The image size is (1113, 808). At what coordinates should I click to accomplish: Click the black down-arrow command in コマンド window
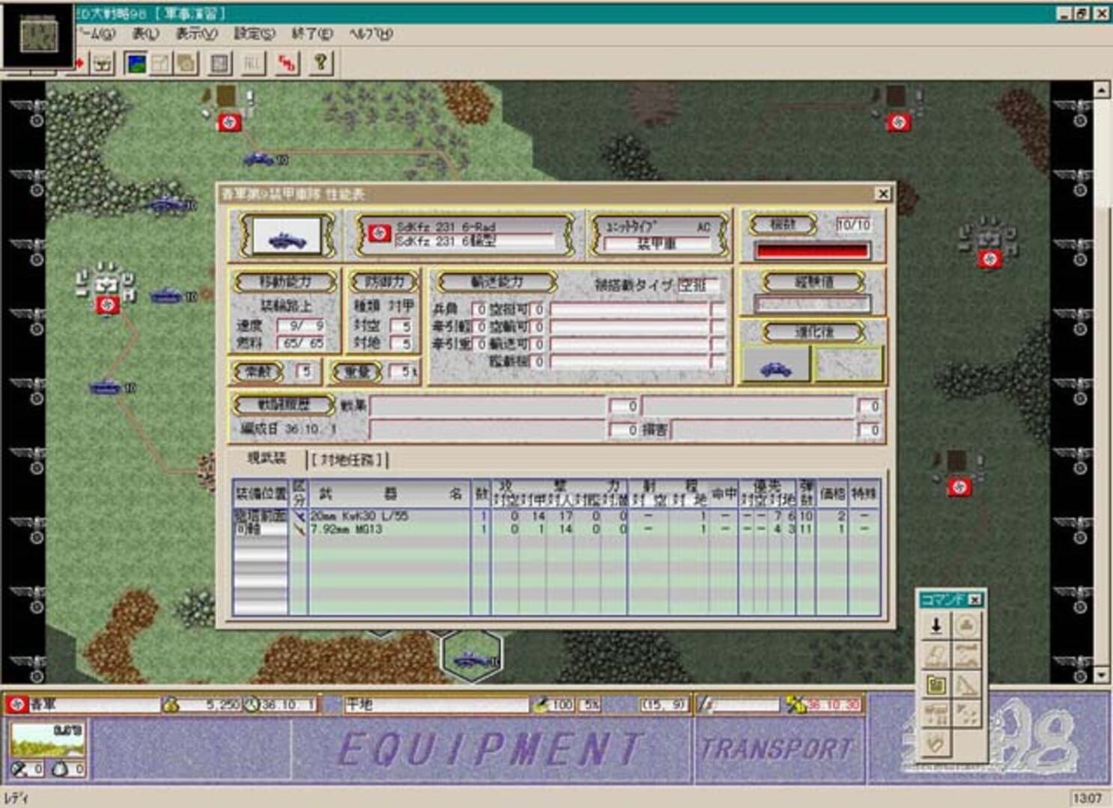(935, 624)
